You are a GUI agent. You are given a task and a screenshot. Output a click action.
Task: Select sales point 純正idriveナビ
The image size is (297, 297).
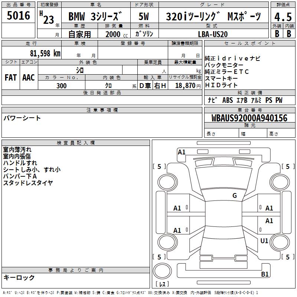click(232, 58)
